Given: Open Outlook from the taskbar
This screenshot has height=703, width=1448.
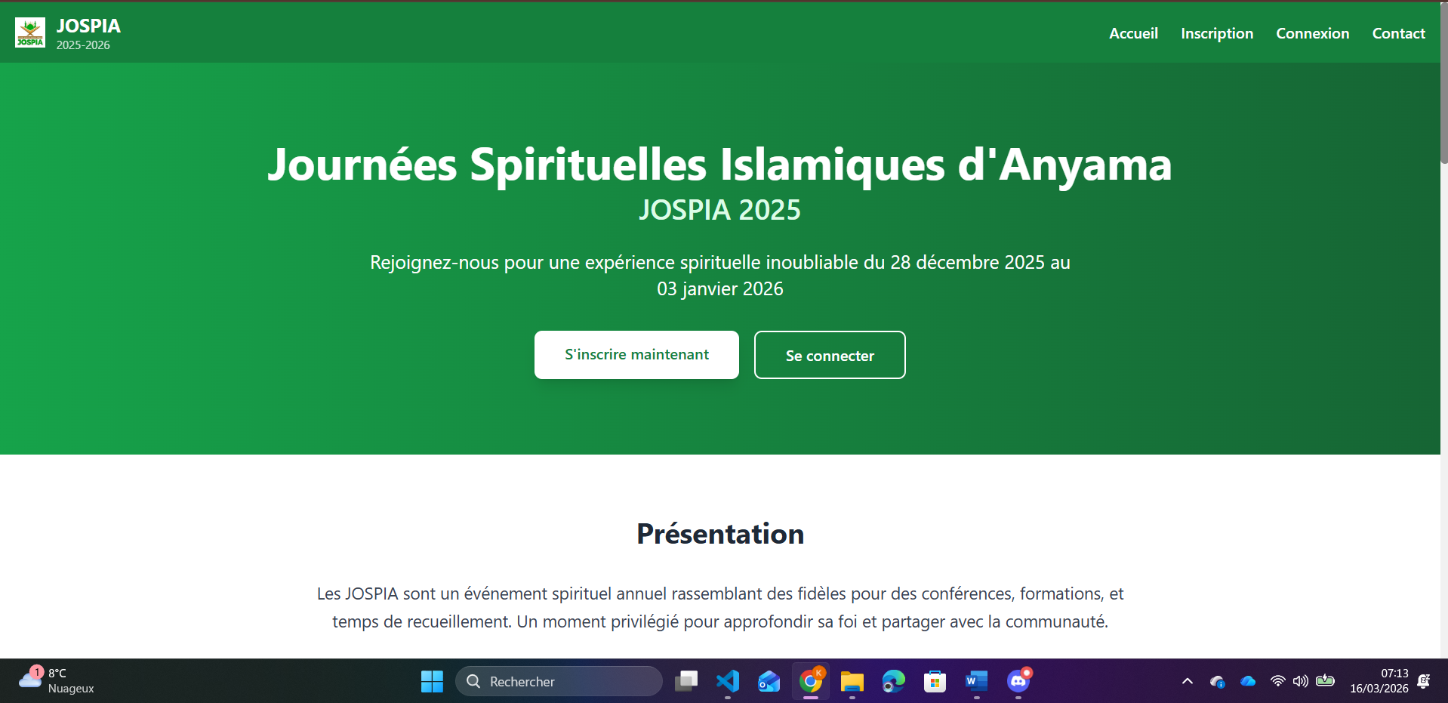Looking at the screenshot, I should pos(769,681).
